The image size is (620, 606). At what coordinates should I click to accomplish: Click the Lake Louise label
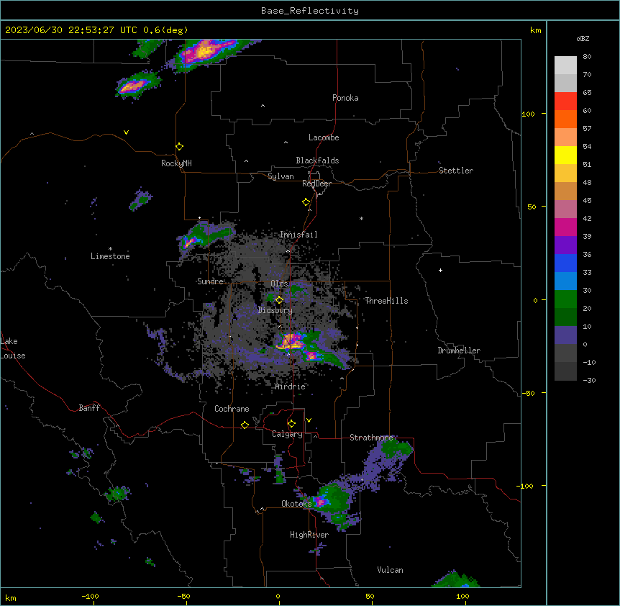point(13,348)
